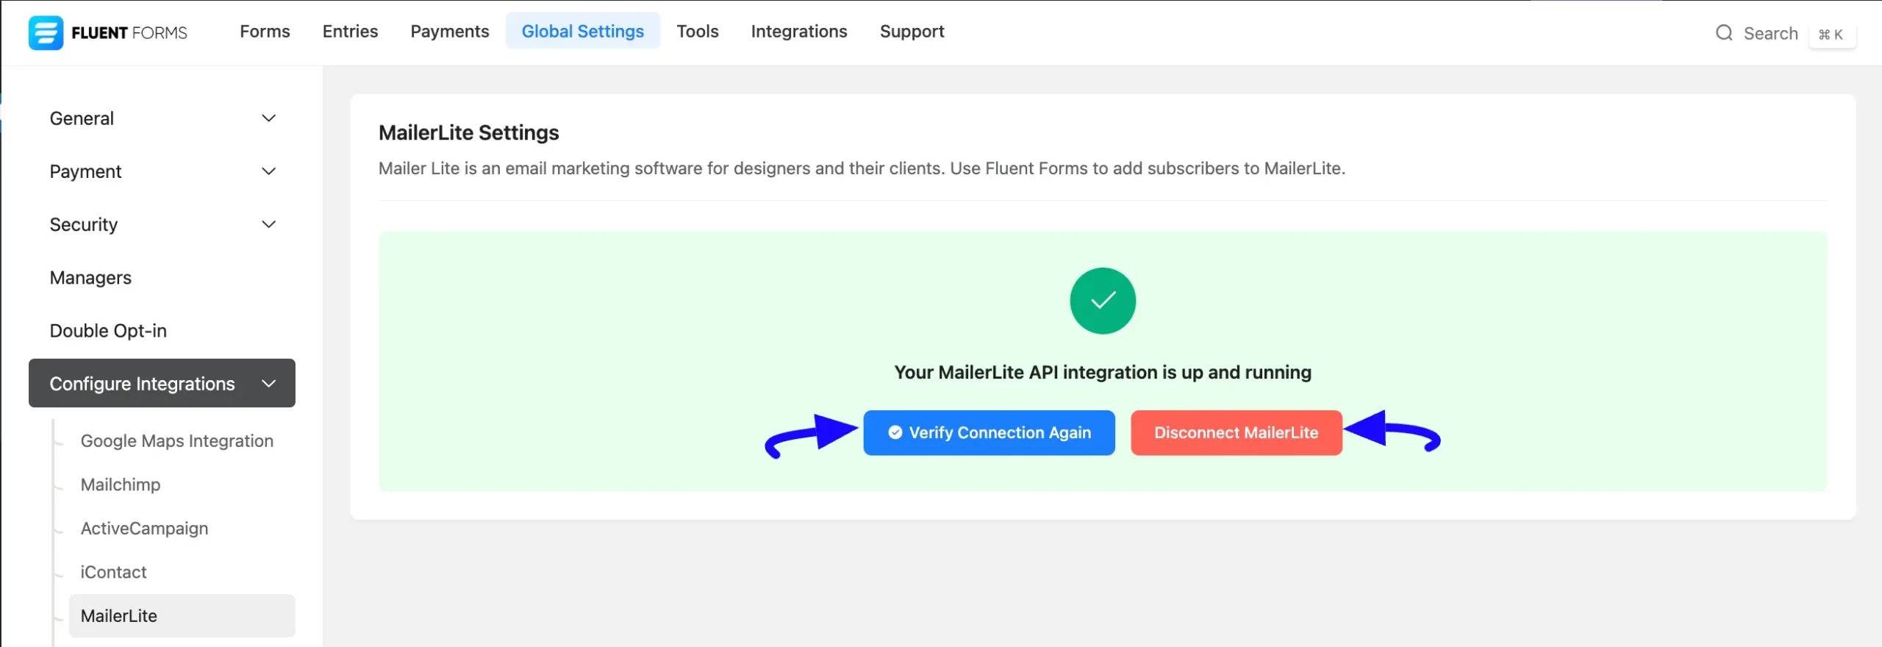This screenshot has height=647, width=1882.
Task: Open iContact integration settings
Action: pyautogui.click(x=113, y=572)
